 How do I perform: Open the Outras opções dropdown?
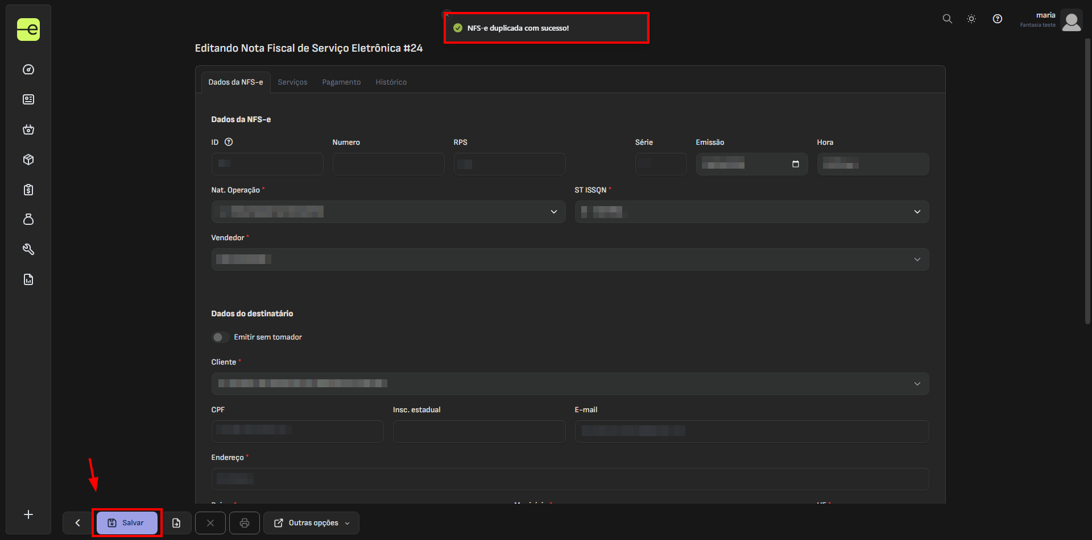(x=311, y=523)
